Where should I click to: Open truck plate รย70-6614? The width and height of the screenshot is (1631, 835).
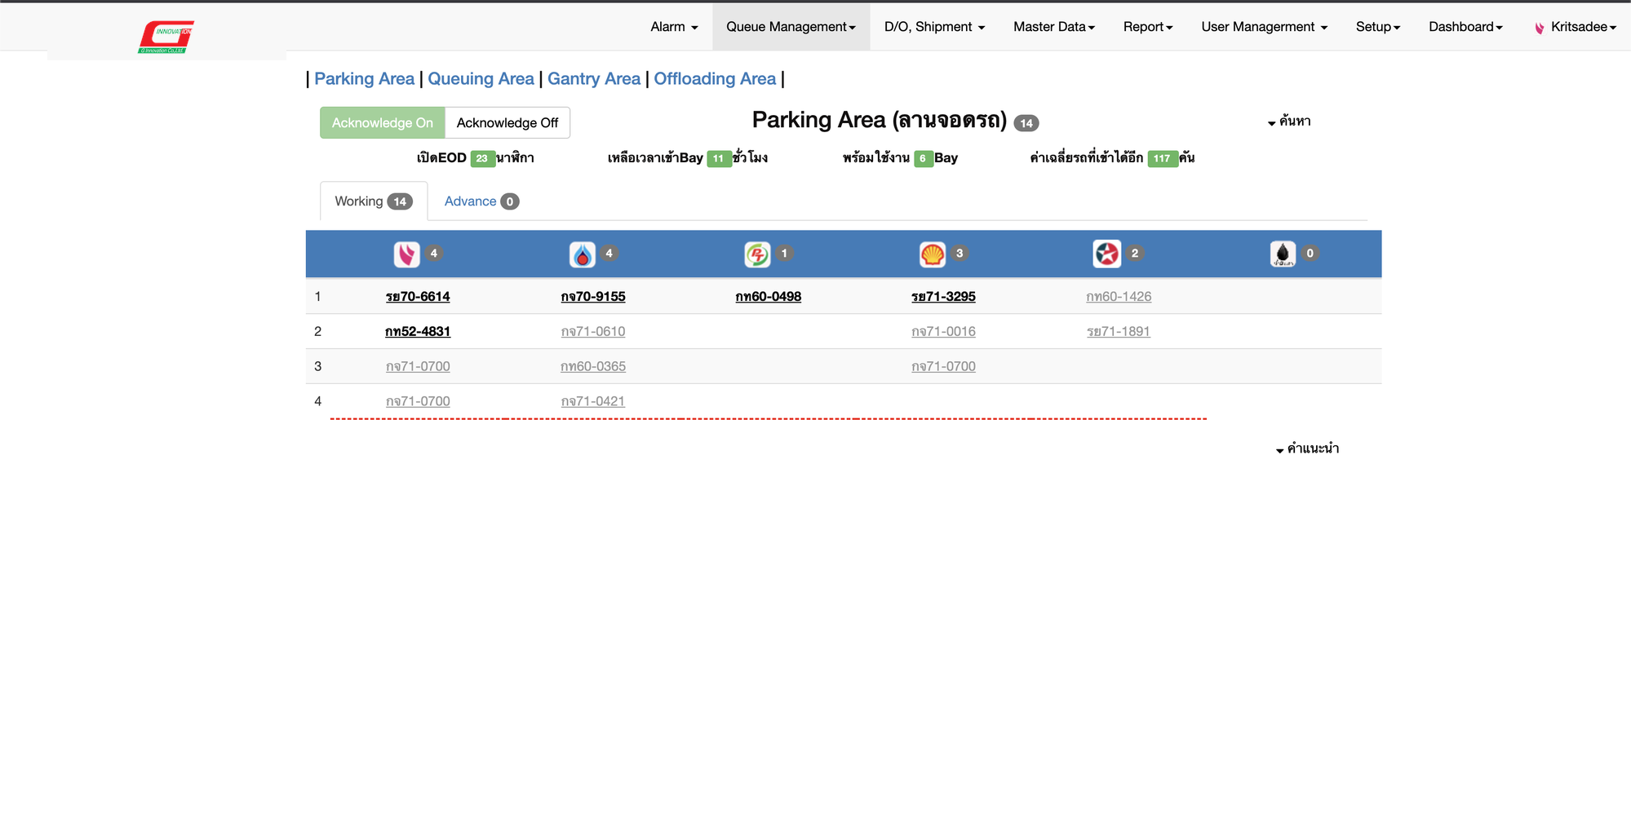point(418,297)
